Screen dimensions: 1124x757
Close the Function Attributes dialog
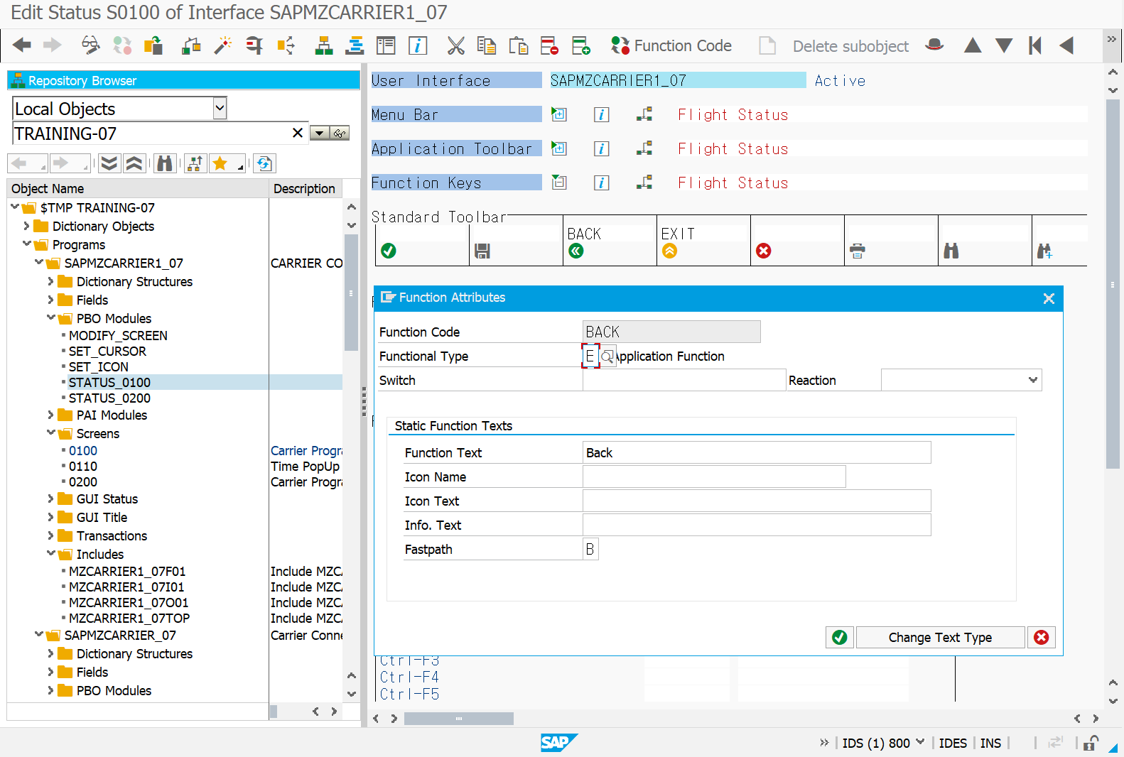pos(1049,298)
